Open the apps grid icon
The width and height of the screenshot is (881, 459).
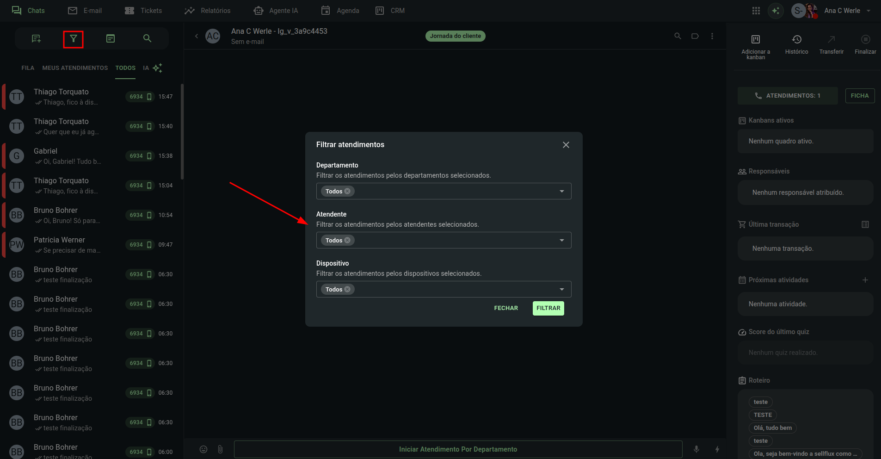756,11
